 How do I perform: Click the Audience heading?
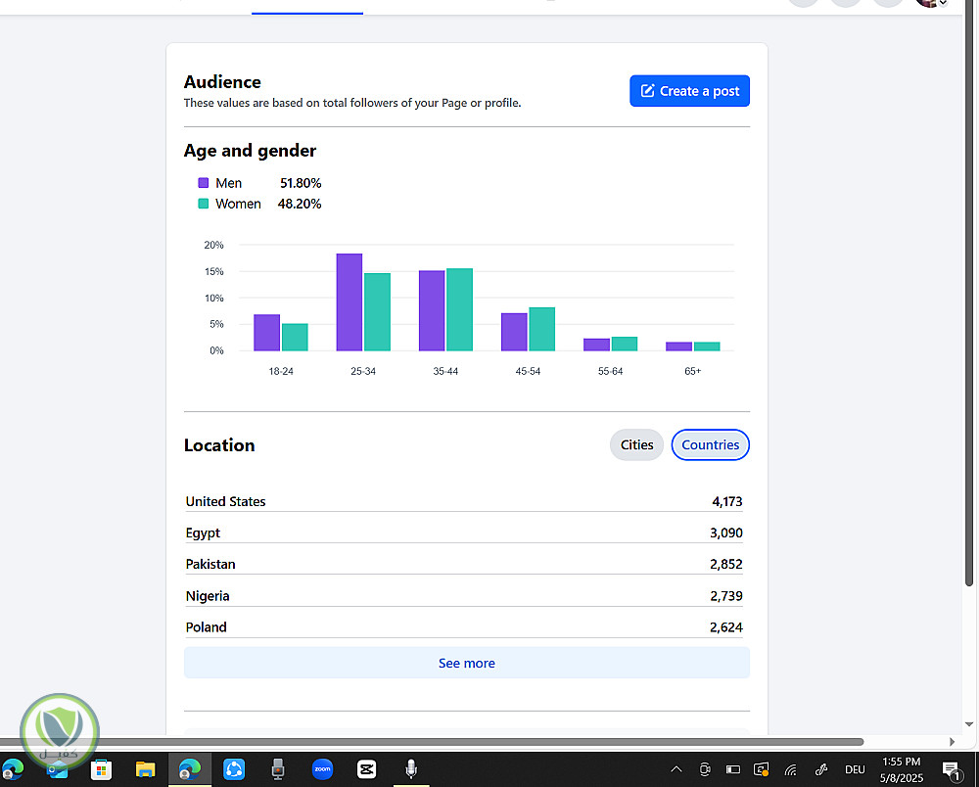[x=222, y=82]
